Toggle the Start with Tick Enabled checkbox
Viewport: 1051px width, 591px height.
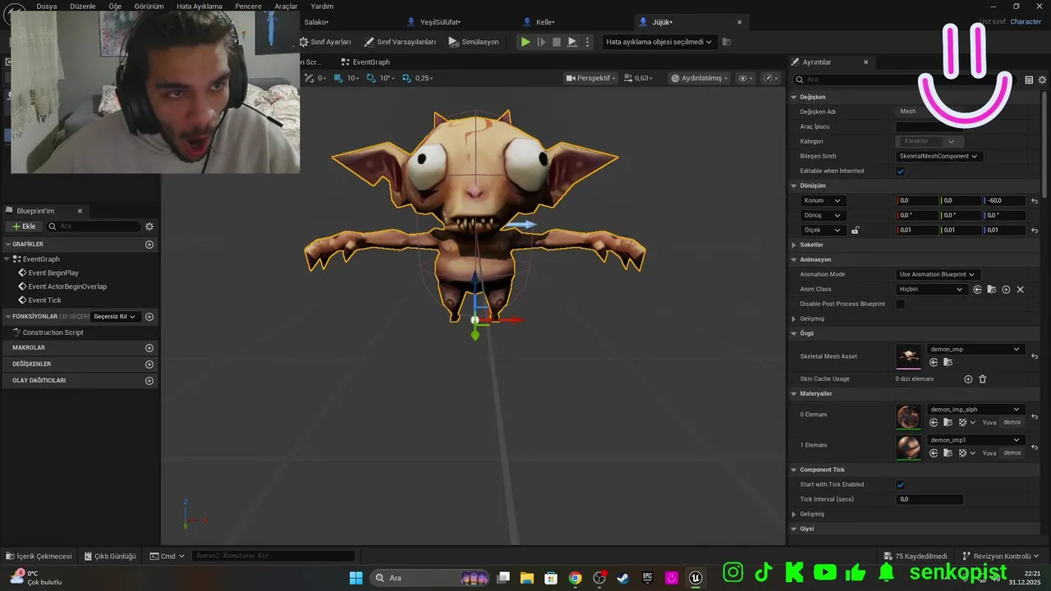click(901, 485)
